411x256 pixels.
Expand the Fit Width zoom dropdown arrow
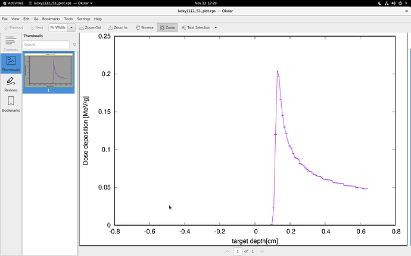coord(71,27)
